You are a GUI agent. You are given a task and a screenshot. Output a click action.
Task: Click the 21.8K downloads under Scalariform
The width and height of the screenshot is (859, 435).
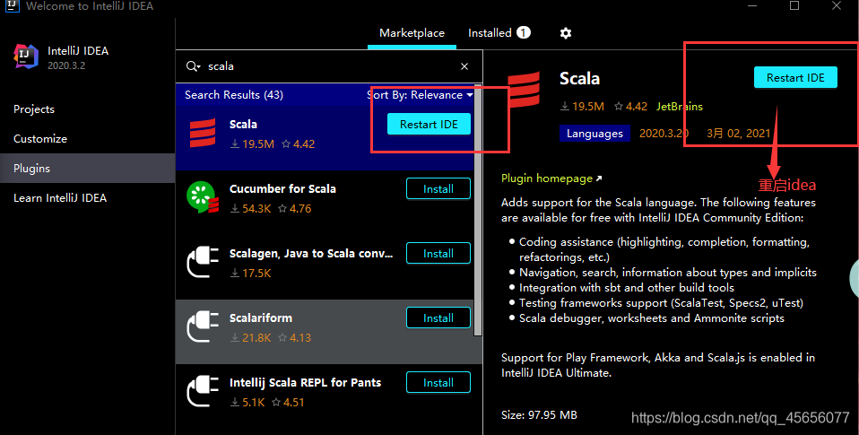click(x=250, y=337)
